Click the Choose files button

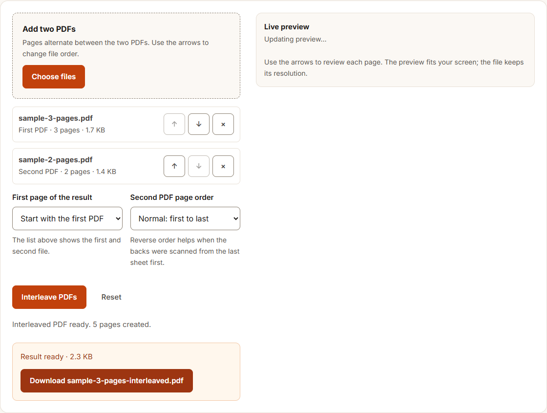54,77
